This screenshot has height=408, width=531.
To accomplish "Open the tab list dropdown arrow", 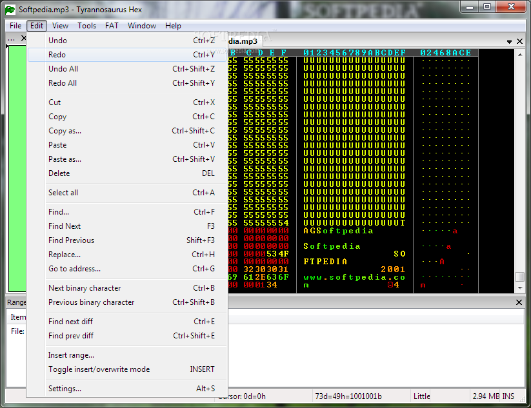I will coord(509,42).
